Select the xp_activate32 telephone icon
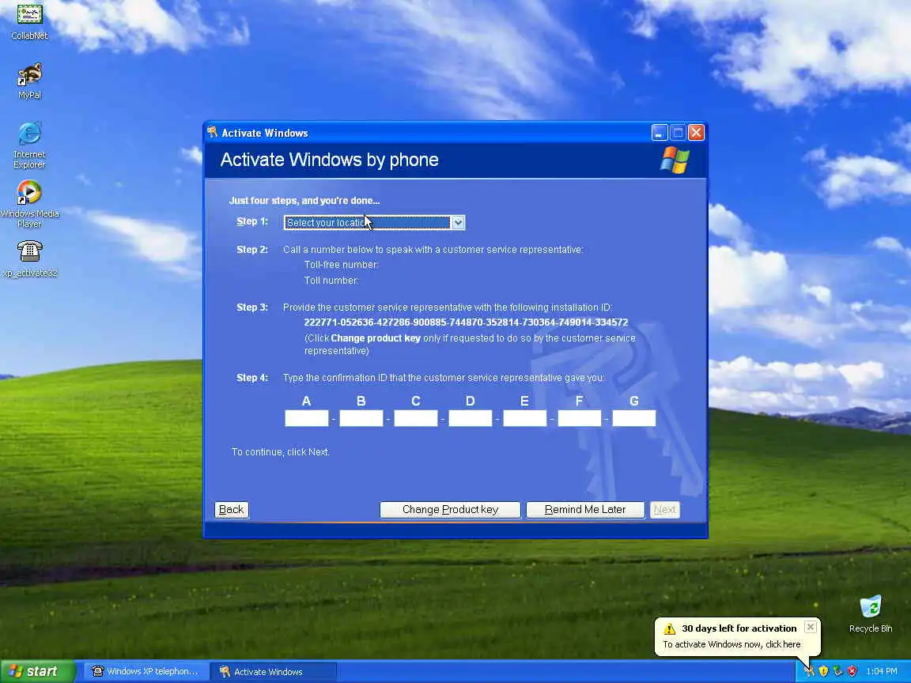 (29, 259)
